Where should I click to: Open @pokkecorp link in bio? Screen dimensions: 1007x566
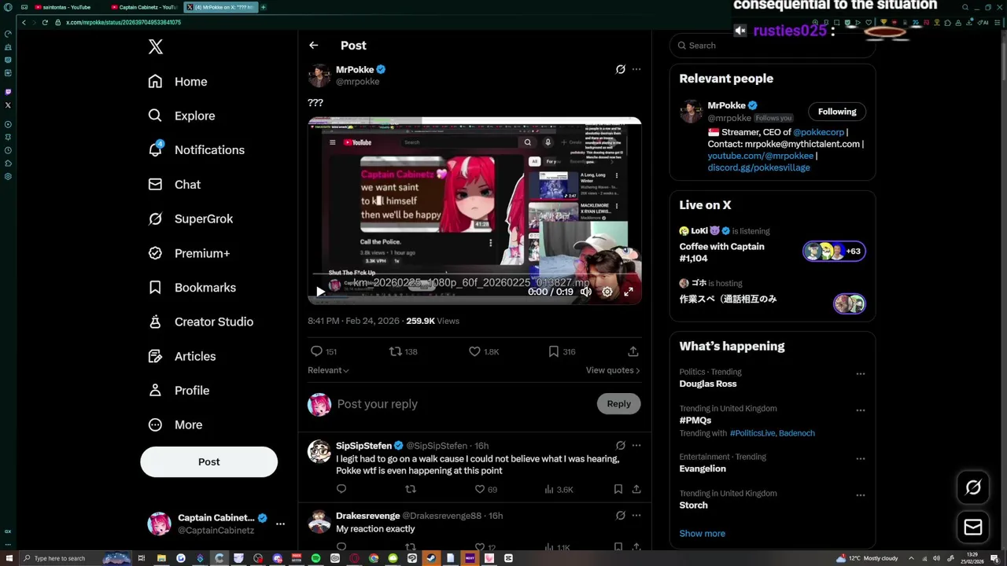(818, 132)
